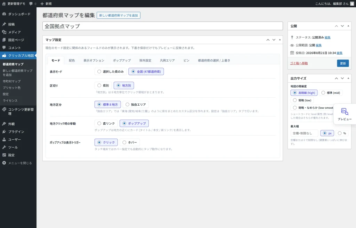356x228 pixels.
Task: Click 新しい都道府県マップを追加 button
Action: (119, 15)
